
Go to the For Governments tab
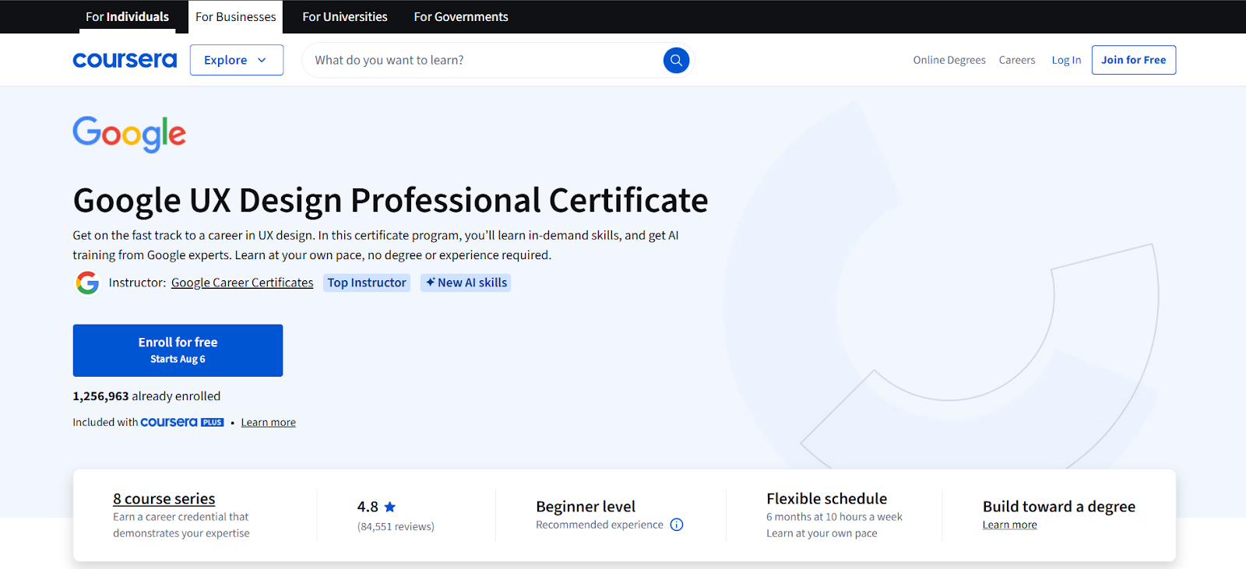pyautogui.click(x=460, y=16)
